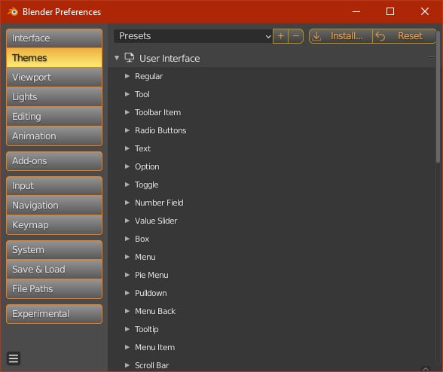Click the Reset button label
Screen dimensions: 443x372
410,36
